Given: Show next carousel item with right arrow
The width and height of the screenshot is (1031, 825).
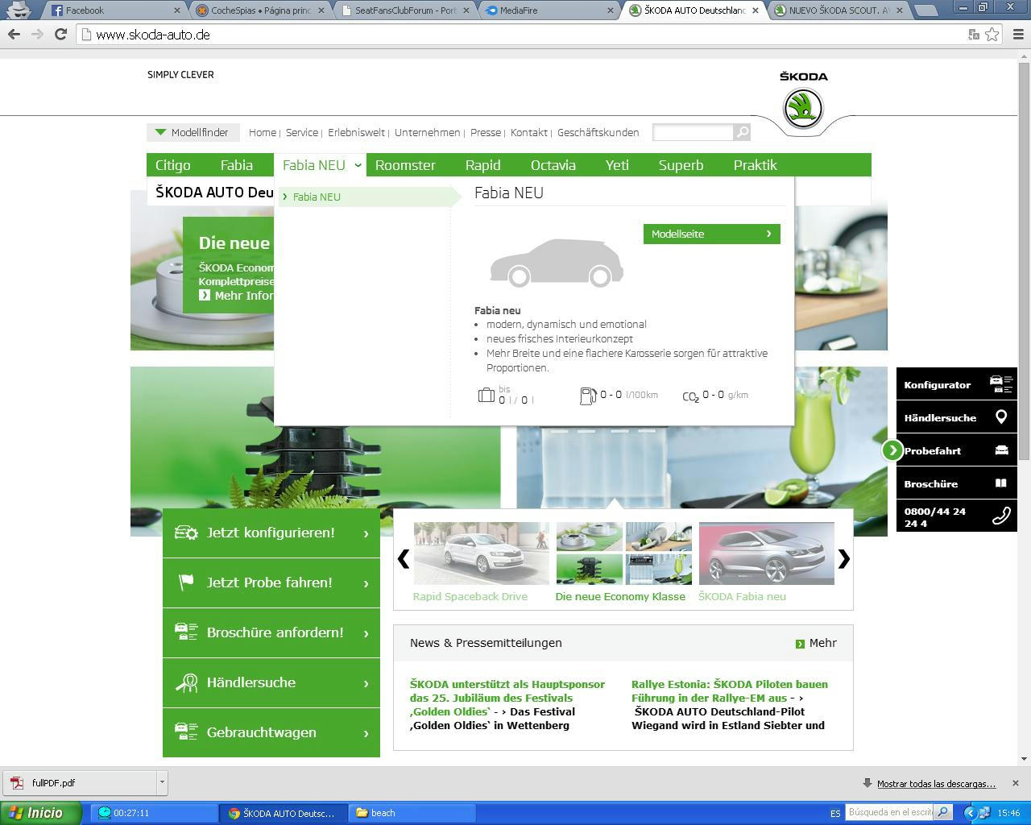Looking at the screenshot, I should (843, 558).
